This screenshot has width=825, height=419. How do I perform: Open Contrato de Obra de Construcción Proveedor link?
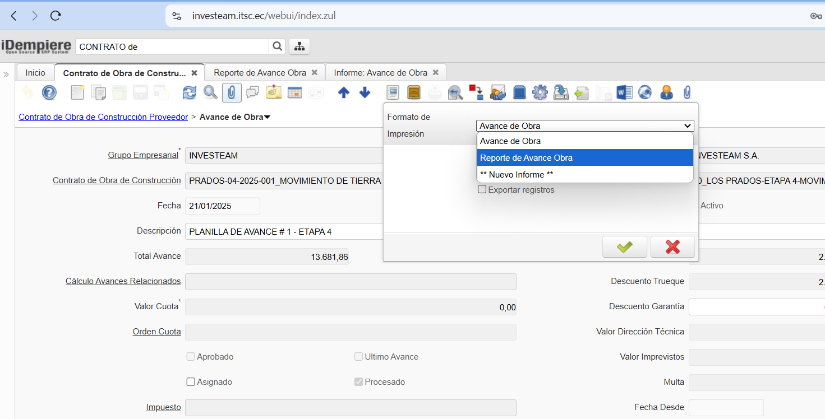tap(103, 117)
